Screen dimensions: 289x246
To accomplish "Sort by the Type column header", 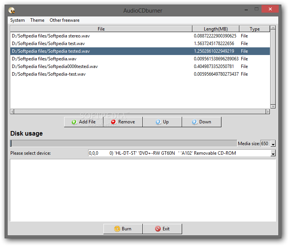I will coord(255,29).
